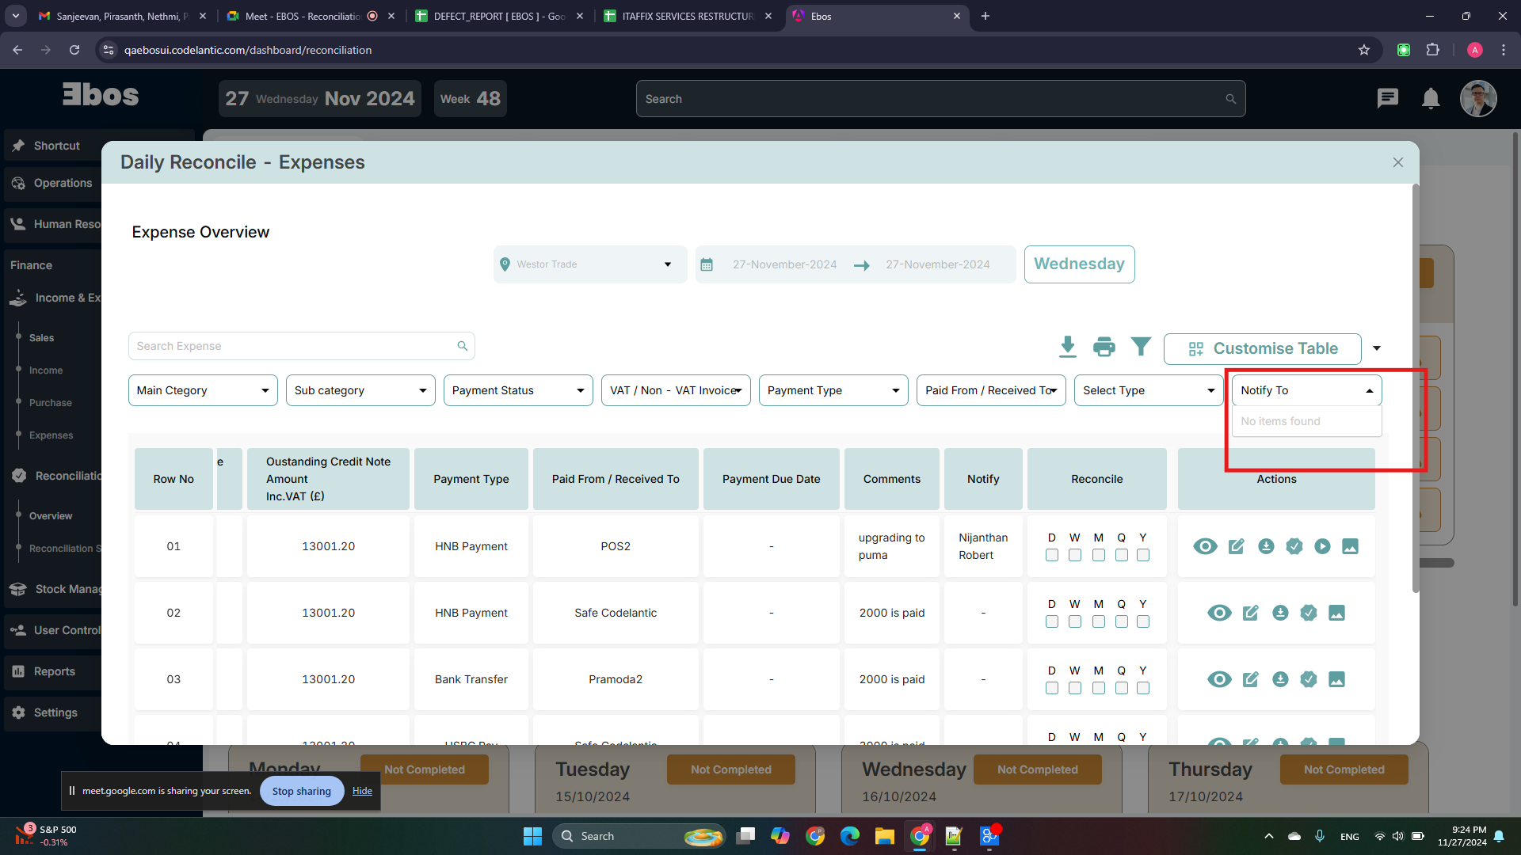The width and height of the screenshot is (1521, 855).
Task: Download row 03 expense attachment
Action: coord(1280,679)
